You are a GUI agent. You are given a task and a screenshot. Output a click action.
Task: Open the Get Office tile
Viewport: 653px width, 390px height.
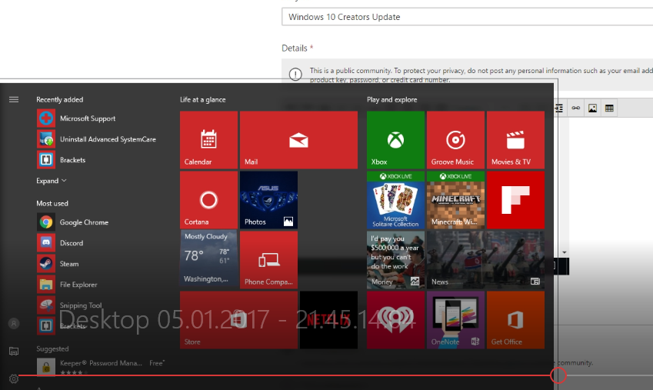coord(515,320)
